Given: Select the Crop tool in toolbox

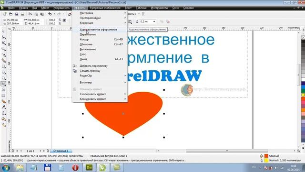Looking at the screenshot, I should tap(3, 43).
